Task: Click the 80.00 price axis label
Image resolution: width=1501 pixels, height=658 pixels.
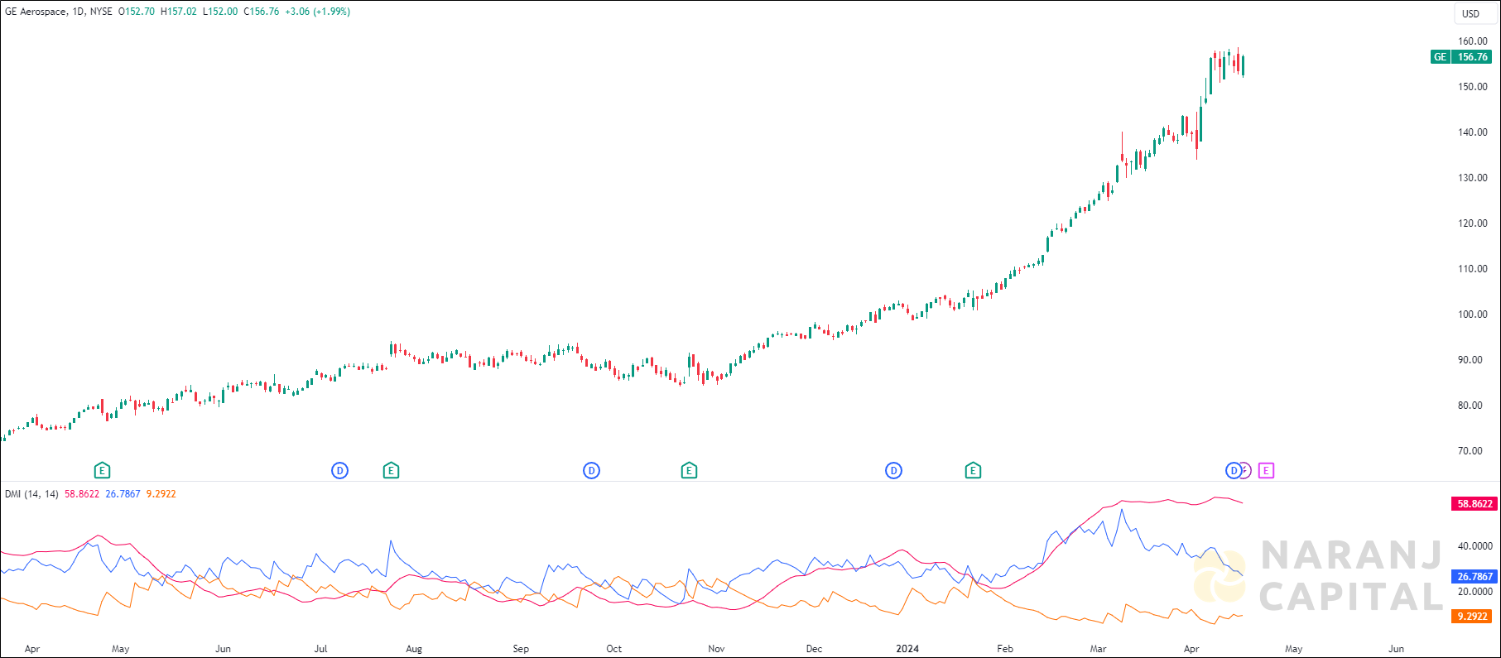Action: click(1470, 406)
